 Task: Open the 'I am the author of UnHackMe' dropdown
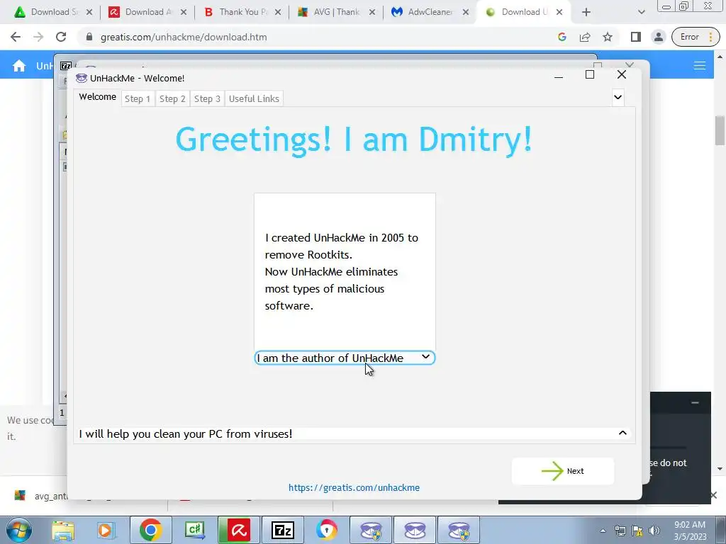(345, 358)
